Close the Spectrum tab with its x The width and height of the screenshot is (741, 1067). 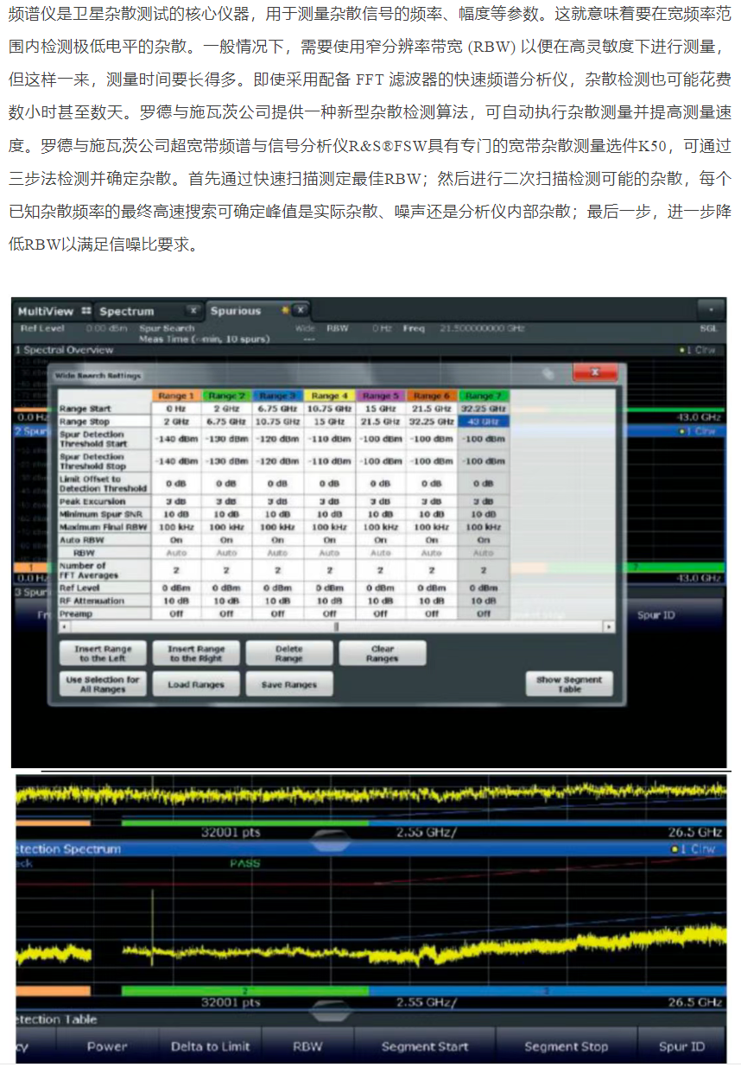pyautogui.click(x=193, y=311)
